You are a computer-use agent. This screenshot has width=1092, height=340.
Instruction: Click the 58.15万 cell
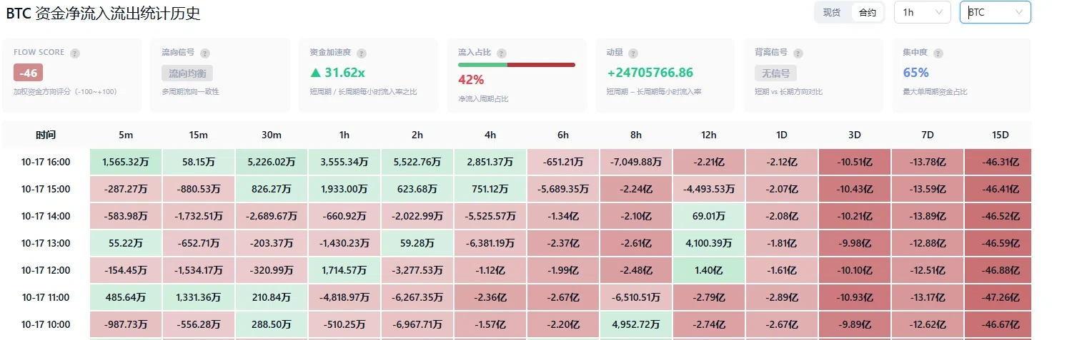coord(199,162)
